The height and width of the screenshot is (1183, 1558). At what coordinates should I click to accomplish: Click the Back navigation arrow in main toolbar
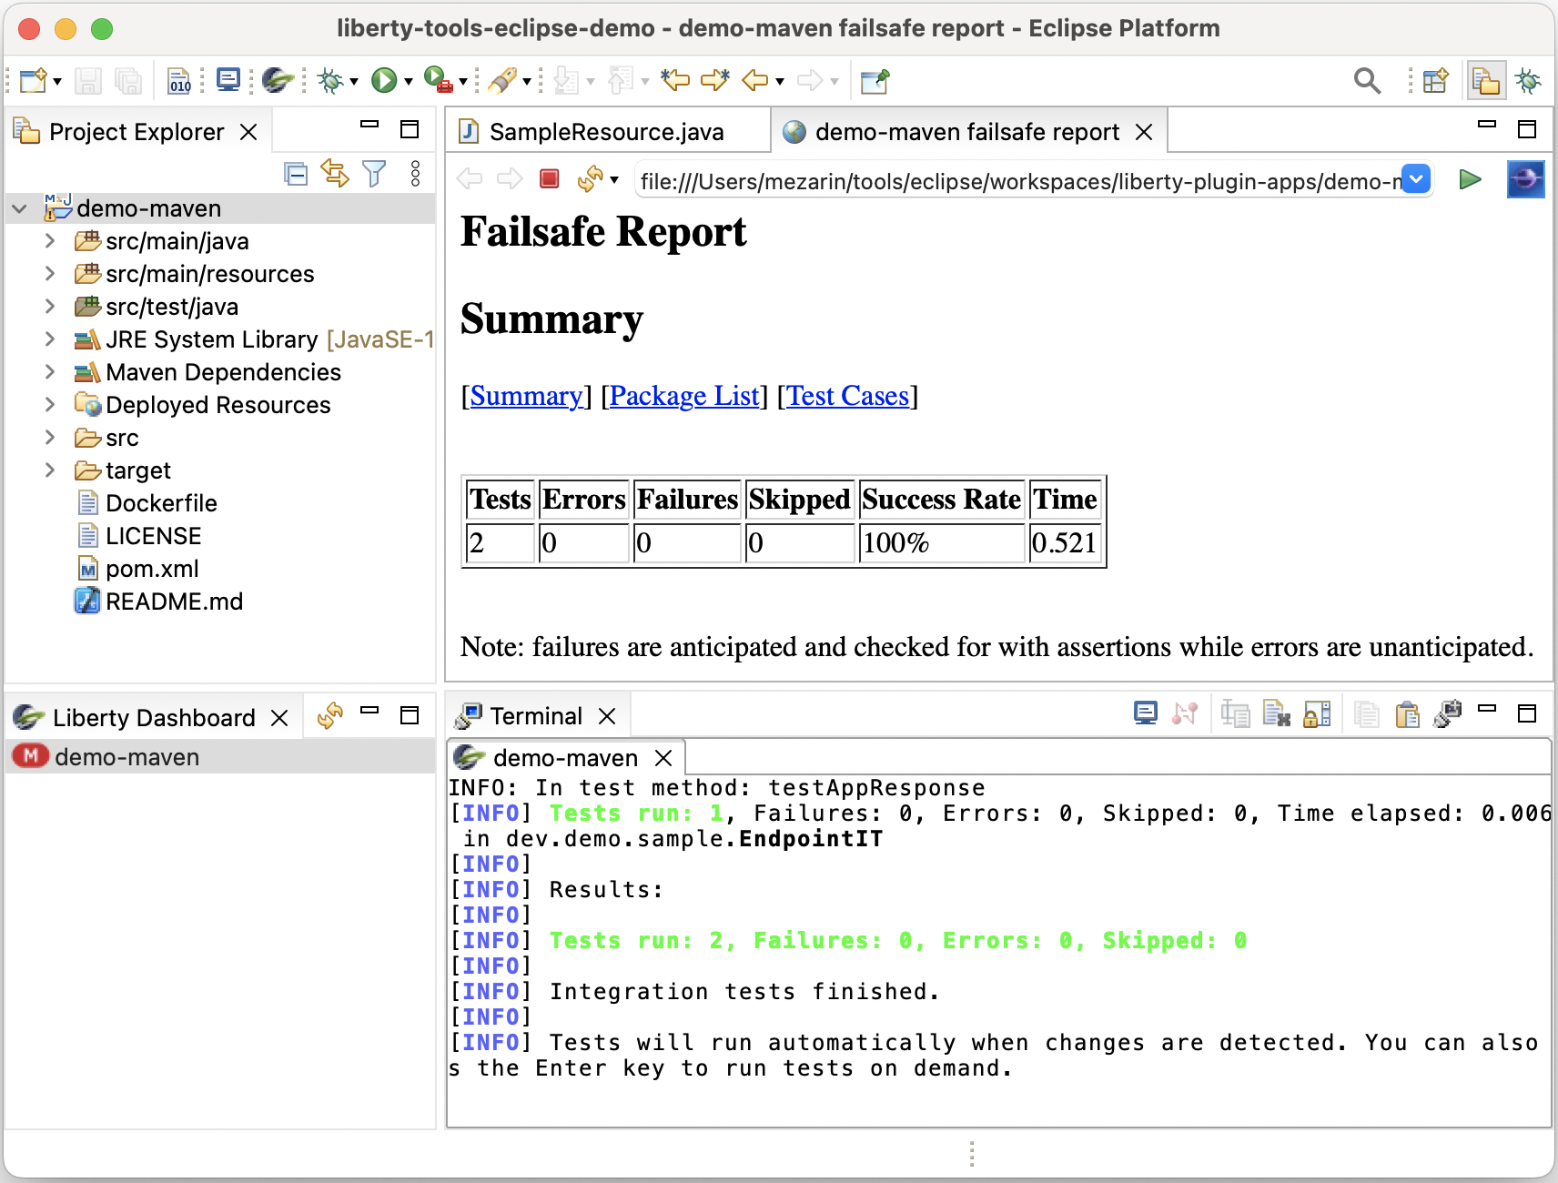754,81
